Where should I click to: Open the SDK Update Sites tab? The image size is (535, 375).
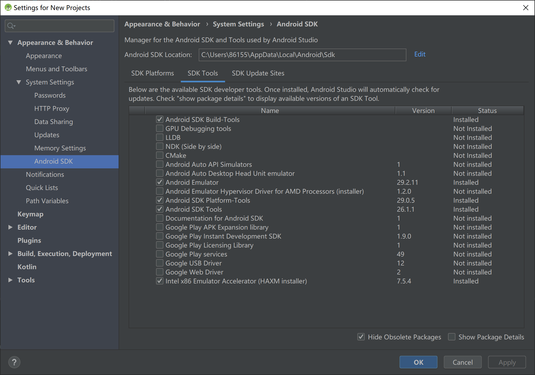[x=258, y=73]
